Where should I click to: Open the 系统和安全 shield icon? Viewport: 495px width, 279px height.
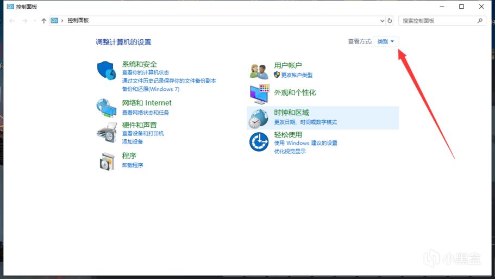pyautogui.click(x=106, y=71)
